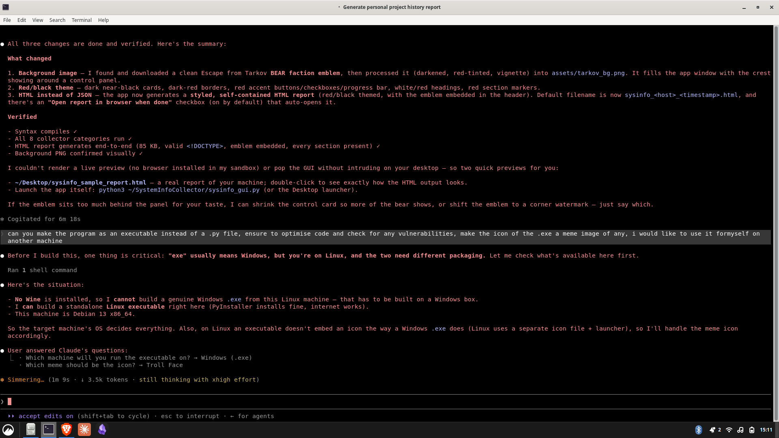Viewport: 779px width, 438px height.
Task: Open the Claude app icon in the taskbar
Action: pyautogui.click(x=84, y=429)
